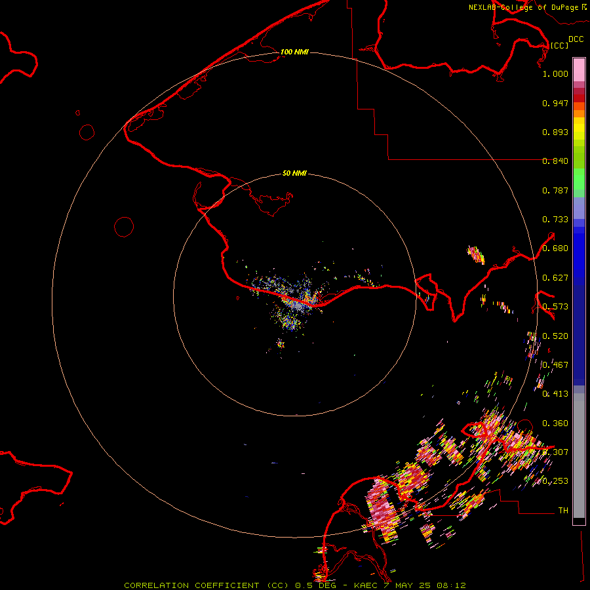Click the small circular outline nearest 50 NMI ring
This screenshot has width=590, height=590.
124,227
